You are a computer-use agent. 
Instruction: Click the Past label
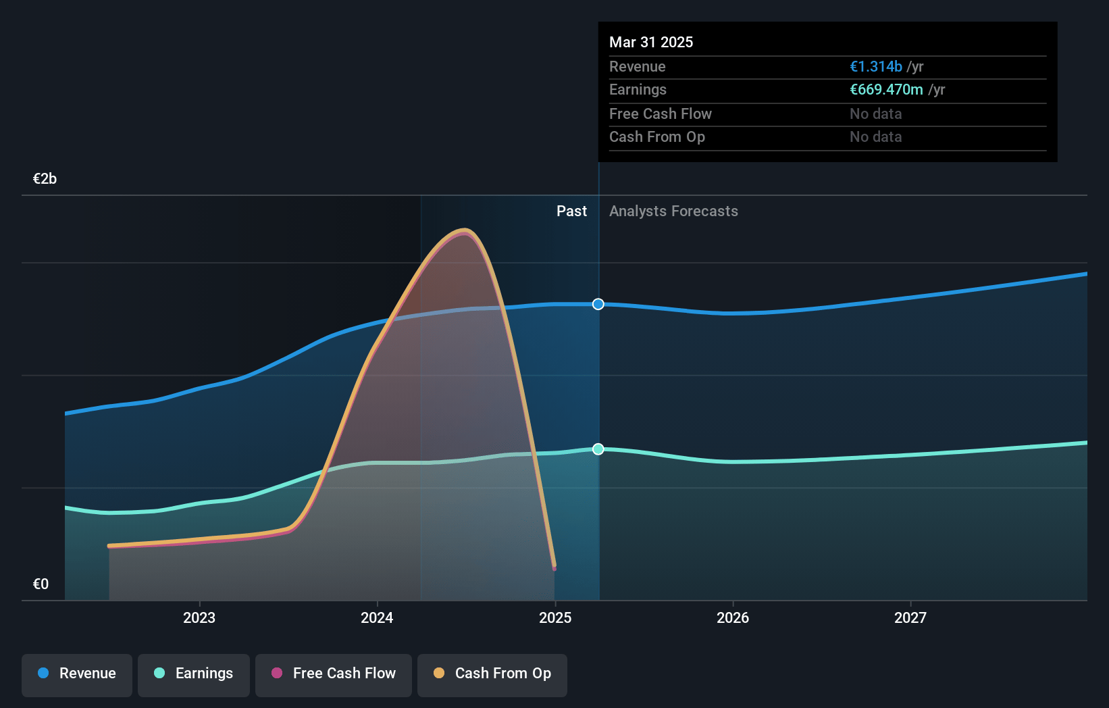click(x=571, y=211)
